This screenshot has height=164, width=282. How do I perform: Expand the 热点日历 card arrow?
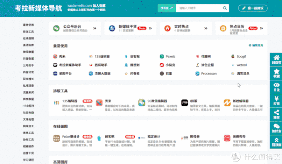(262, 29)
